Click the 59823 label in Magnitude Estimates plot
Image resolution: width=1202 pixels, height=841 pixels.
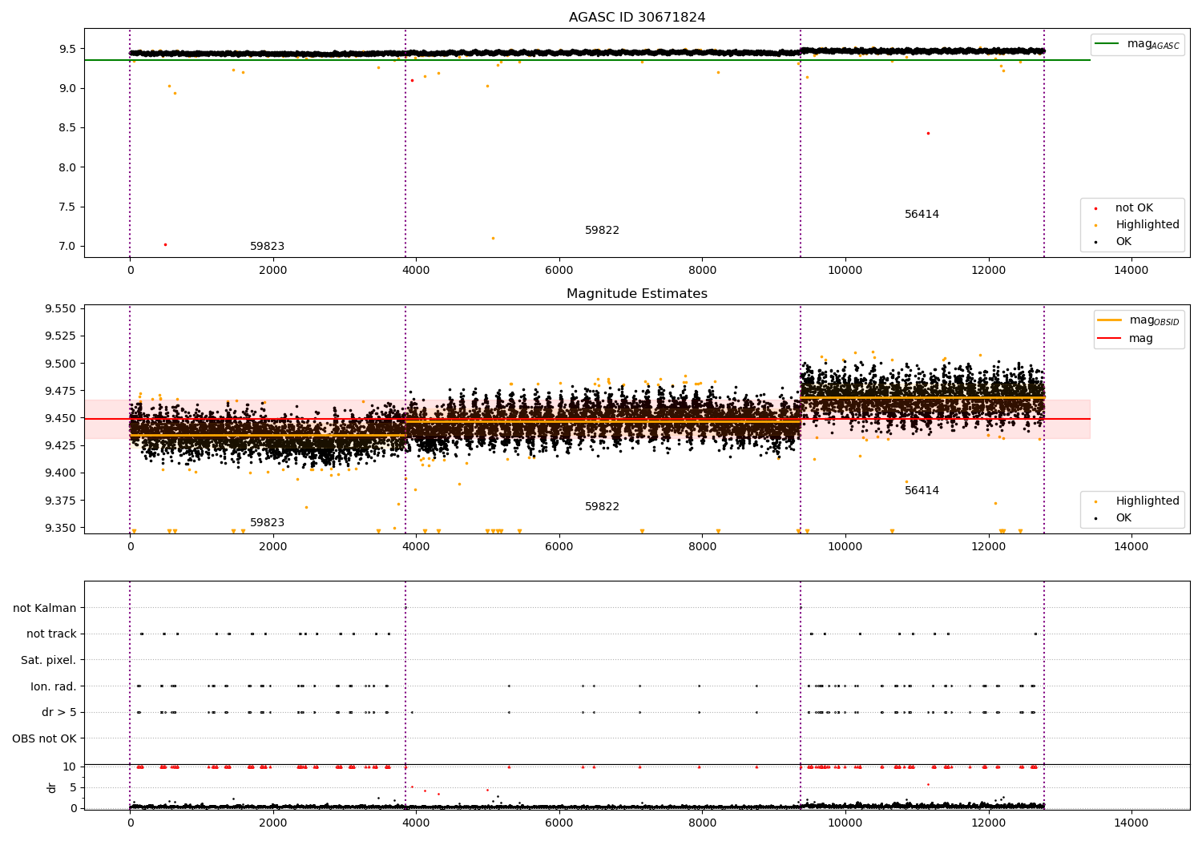[267, 523]
